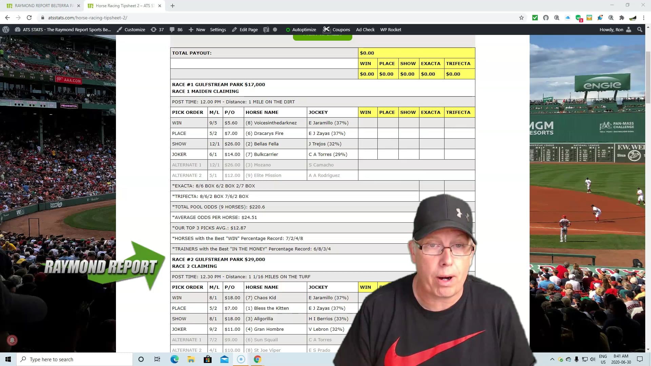The height and width of the screenshot is (366, 651).
Task: Open Microsoft Store from taskbar
Action: pos(208,359)
